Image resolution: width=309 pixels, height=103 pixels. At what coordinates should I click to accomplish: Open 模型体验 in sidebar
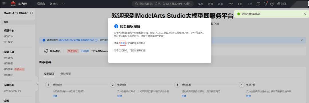pos(8,75)
